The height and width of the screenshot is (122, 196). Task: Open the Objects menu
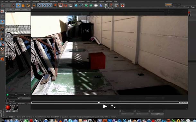coord(13,1)
